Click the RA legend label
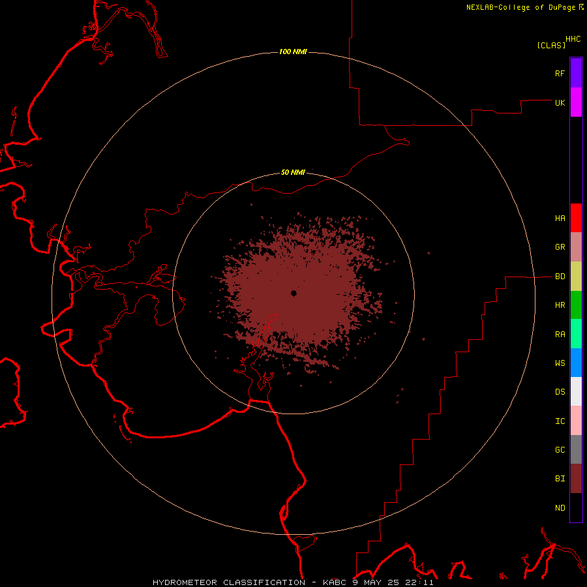Screen dimensions: 587x587 click(x=560, y=335)
